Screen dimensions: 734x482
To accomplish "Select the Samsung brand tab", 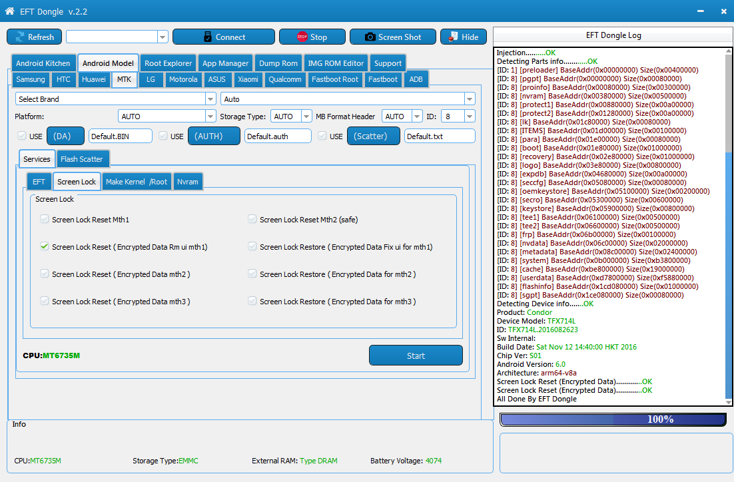I will coord(31,79).
